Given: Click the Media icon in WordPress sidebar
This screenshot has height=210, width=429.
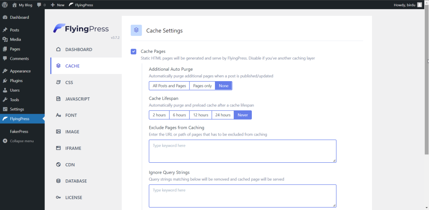Looking at the screenshot, I should click(5, 40).
